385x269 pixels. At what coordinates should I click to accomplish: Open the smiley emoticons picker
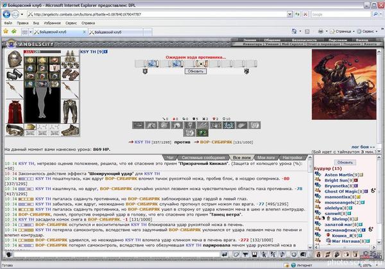pyautogui.click(x=294, y=254)
